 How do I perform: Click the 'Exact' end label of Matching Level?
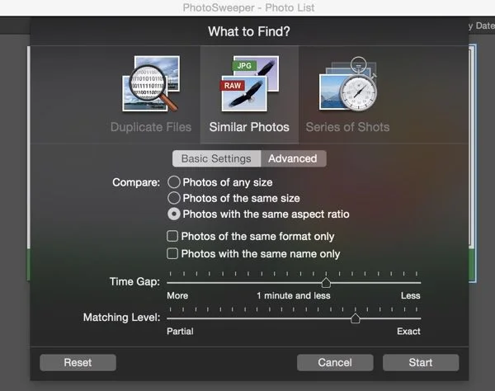point(408,332)
